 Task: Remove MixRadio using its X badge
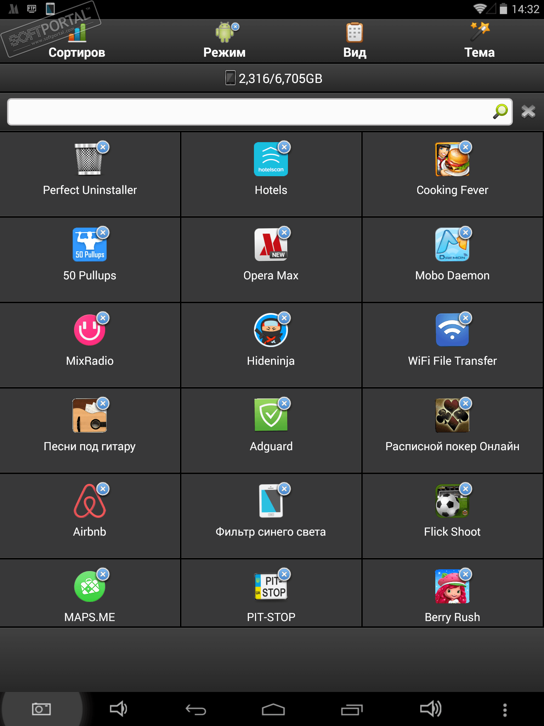[103, 318]
